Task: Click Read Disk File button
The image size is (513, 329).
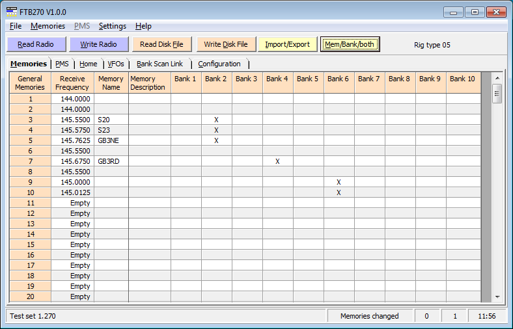Action: [161, 44]
